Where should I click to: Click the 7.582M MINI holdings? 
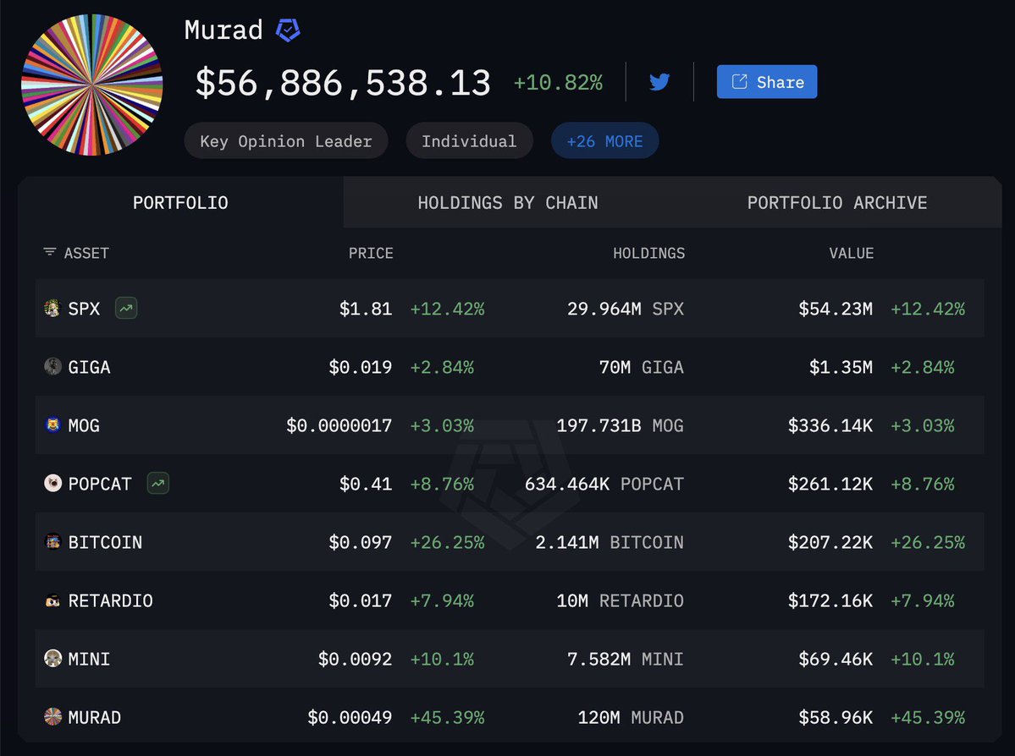coord(626,659)
